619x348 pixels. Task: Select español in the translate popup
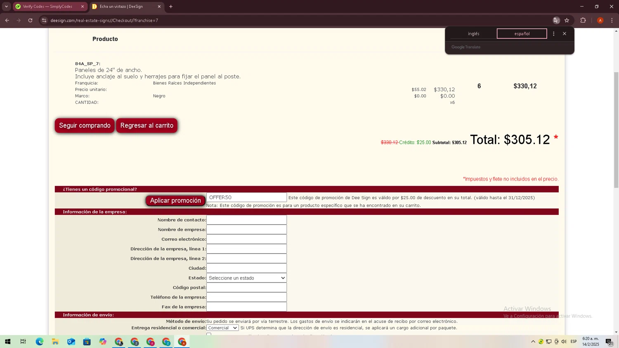pos(522,34)
